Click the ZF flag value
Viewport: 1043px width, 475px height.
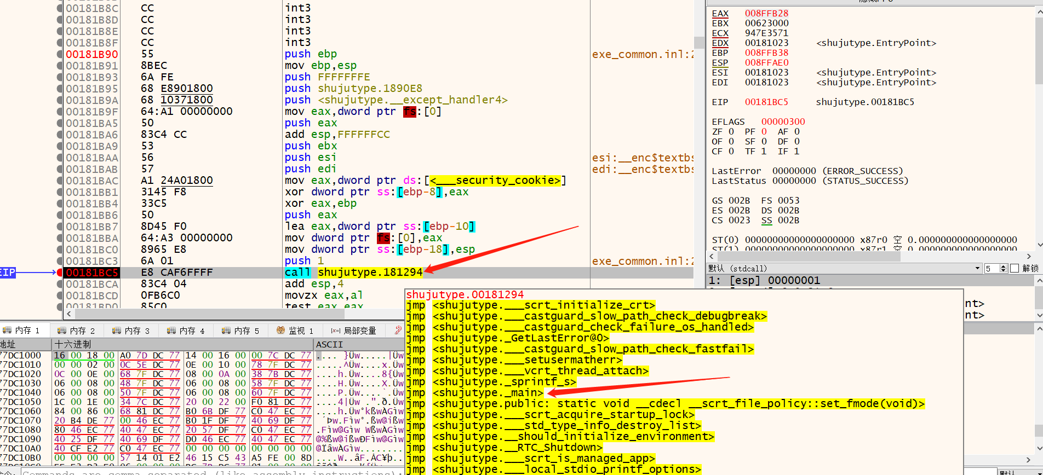coord(731,131)
